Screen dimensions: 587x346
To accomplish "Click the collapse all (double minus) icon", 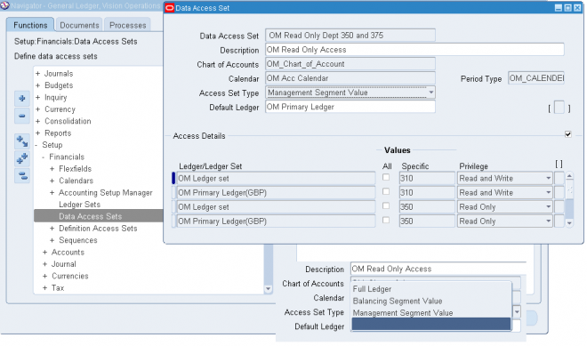I will point(21,175).
